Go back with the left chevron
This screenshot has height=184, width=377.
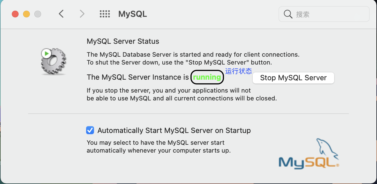coord(61,14)
